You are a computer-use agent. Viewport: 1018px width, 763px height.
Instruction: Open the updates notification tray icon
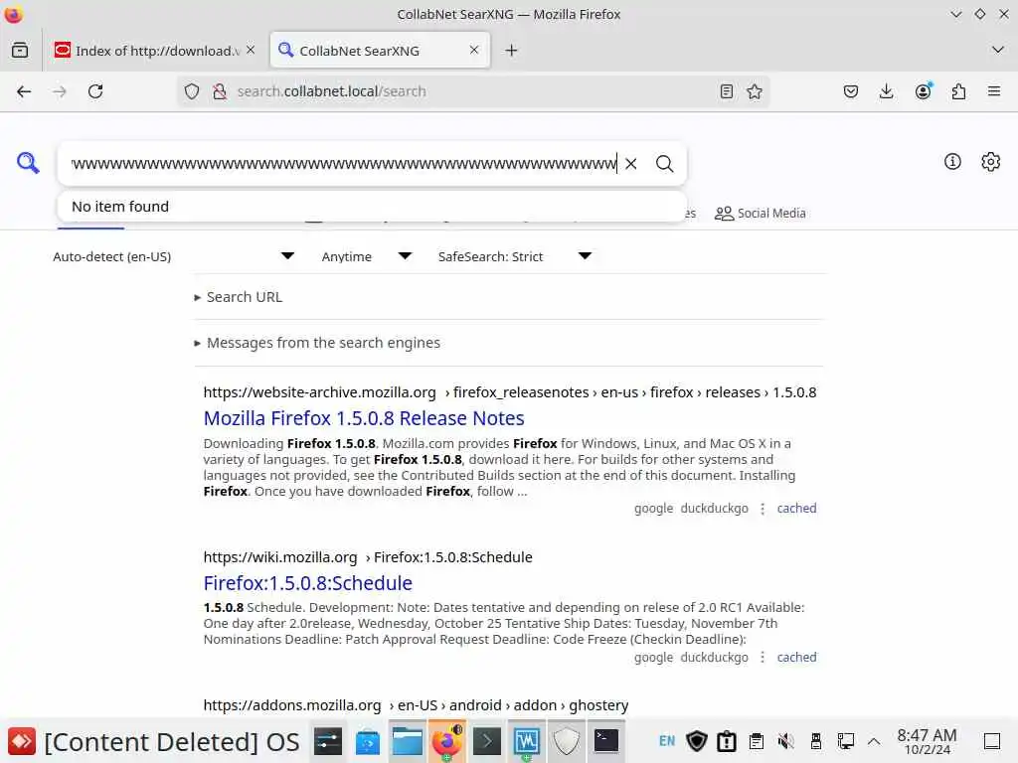point(727,741)
